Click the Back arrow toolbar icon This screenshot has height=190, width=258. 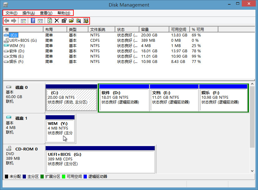(7, 21)
